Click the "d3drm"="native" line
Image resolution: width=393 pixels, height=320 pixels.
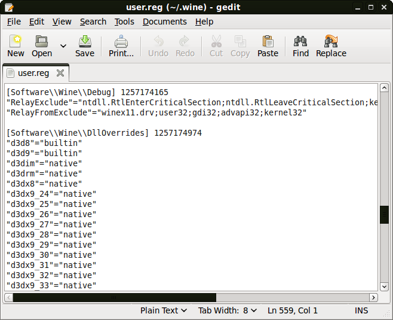click(44, 173)
